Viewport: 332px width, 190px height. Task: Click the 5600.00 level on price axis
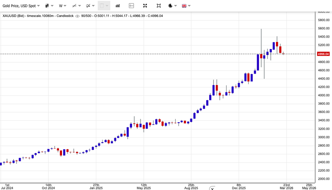(x=324, y=28)
